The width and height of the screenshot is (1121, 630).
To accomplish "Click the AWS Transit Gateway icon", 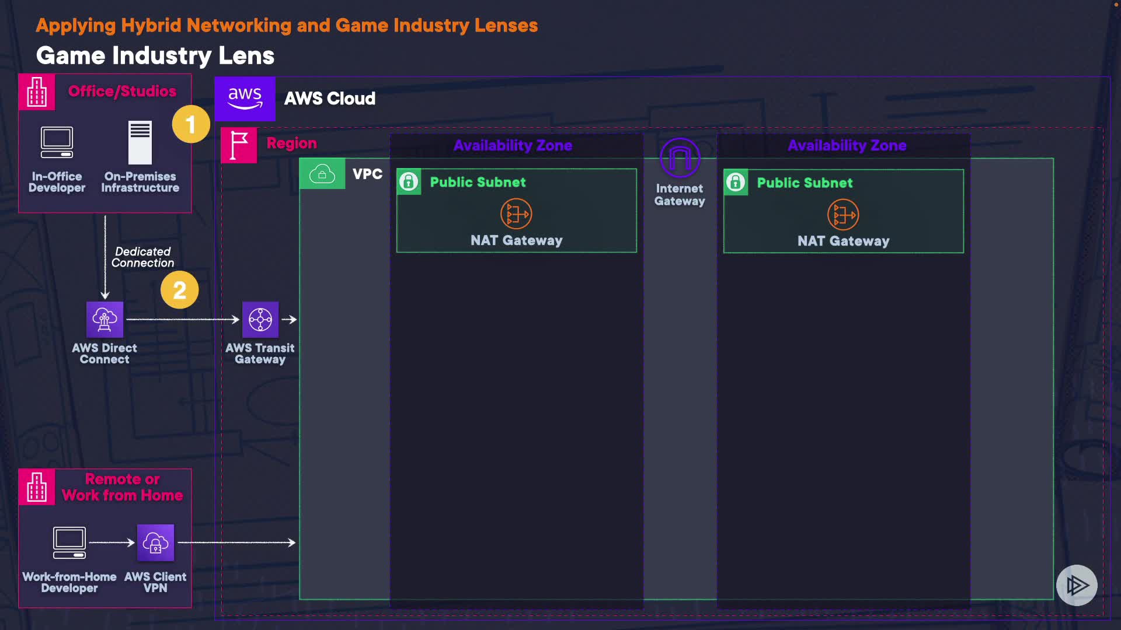I will (260, 320).
